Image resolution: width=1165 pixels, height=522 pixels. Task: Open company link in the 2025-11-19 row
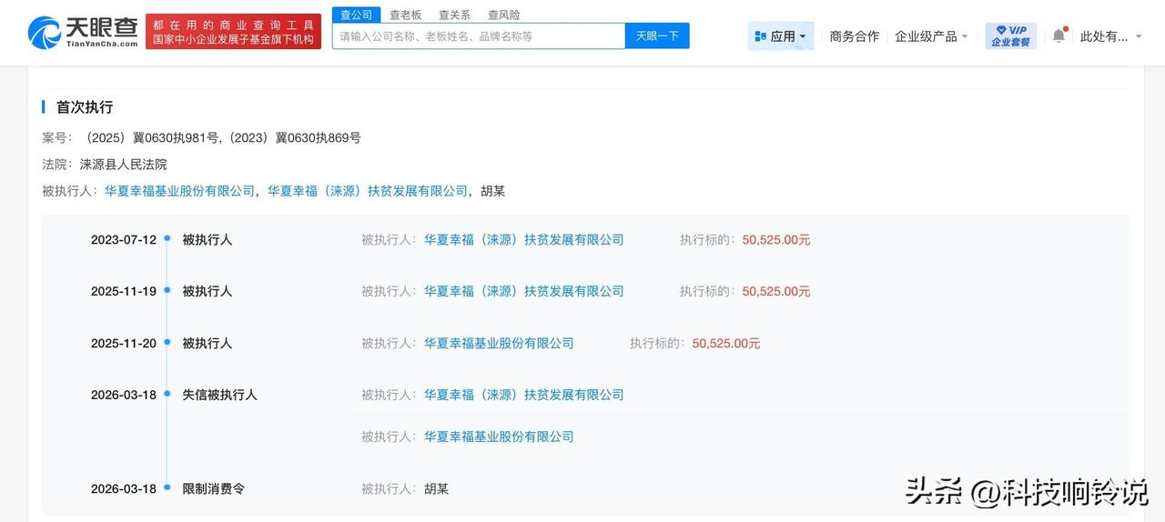tap(524, 291)
